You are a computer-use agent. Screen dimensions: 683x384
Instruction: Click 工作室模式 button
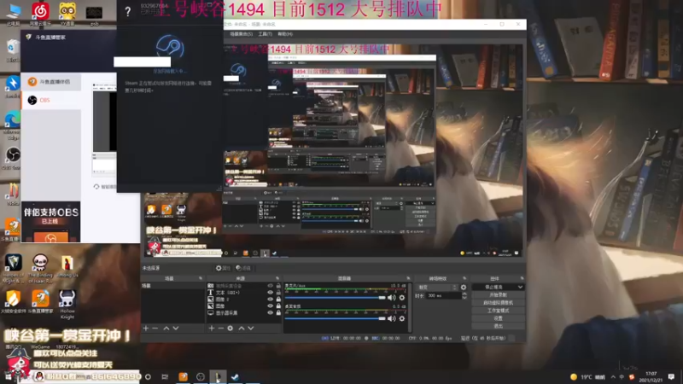[x=498, y=311]
